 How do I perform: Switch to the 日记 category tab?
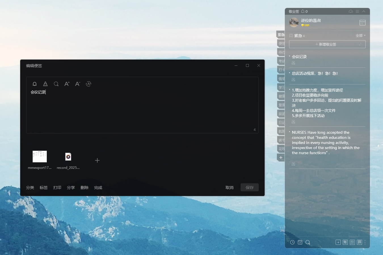[281, 123]
